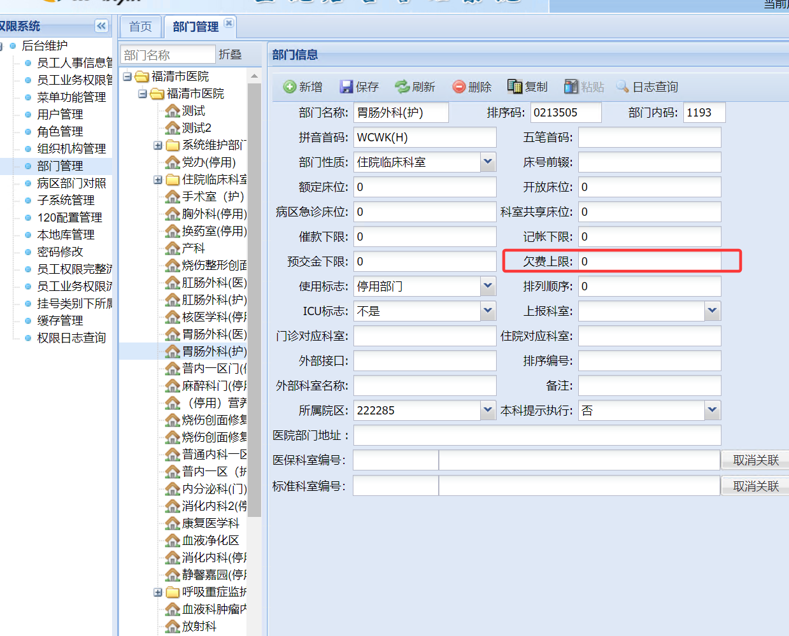Click folder icon of 住院临床科室 node
Screen dimensions: 789x636
173,180
